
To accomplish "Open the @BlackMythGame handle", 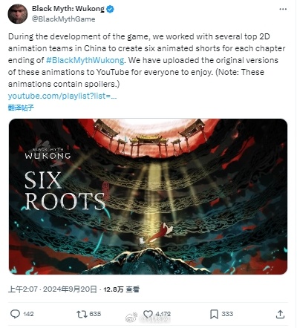I will pyautogui.click(x=64, y=19).
